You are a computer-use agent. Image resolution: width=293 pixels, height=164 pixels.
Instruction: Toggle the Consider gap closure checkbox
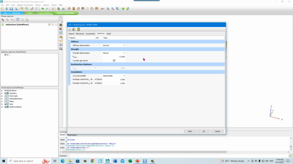pos(114,61)
